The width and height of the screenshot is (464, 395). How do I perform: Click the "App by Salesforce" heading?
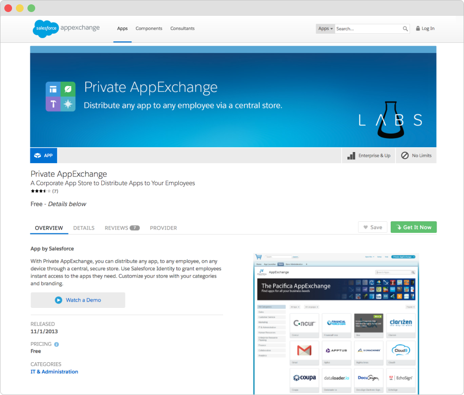[x=52, y=249]
